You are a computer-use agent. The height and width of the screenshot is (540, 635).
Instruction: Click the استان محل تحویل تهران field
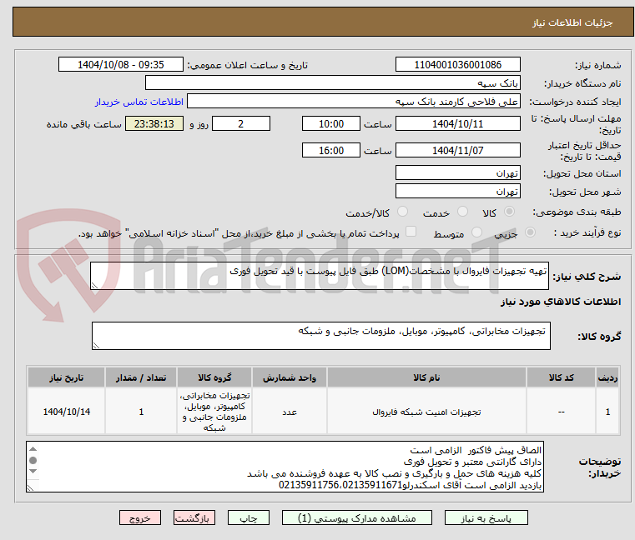pos(457,172)
